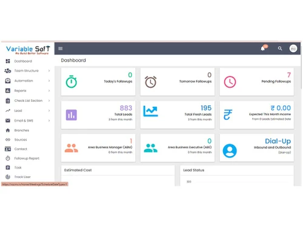
Task: Click the teal Area Business Executive people icon
Action: click(151, 148)
